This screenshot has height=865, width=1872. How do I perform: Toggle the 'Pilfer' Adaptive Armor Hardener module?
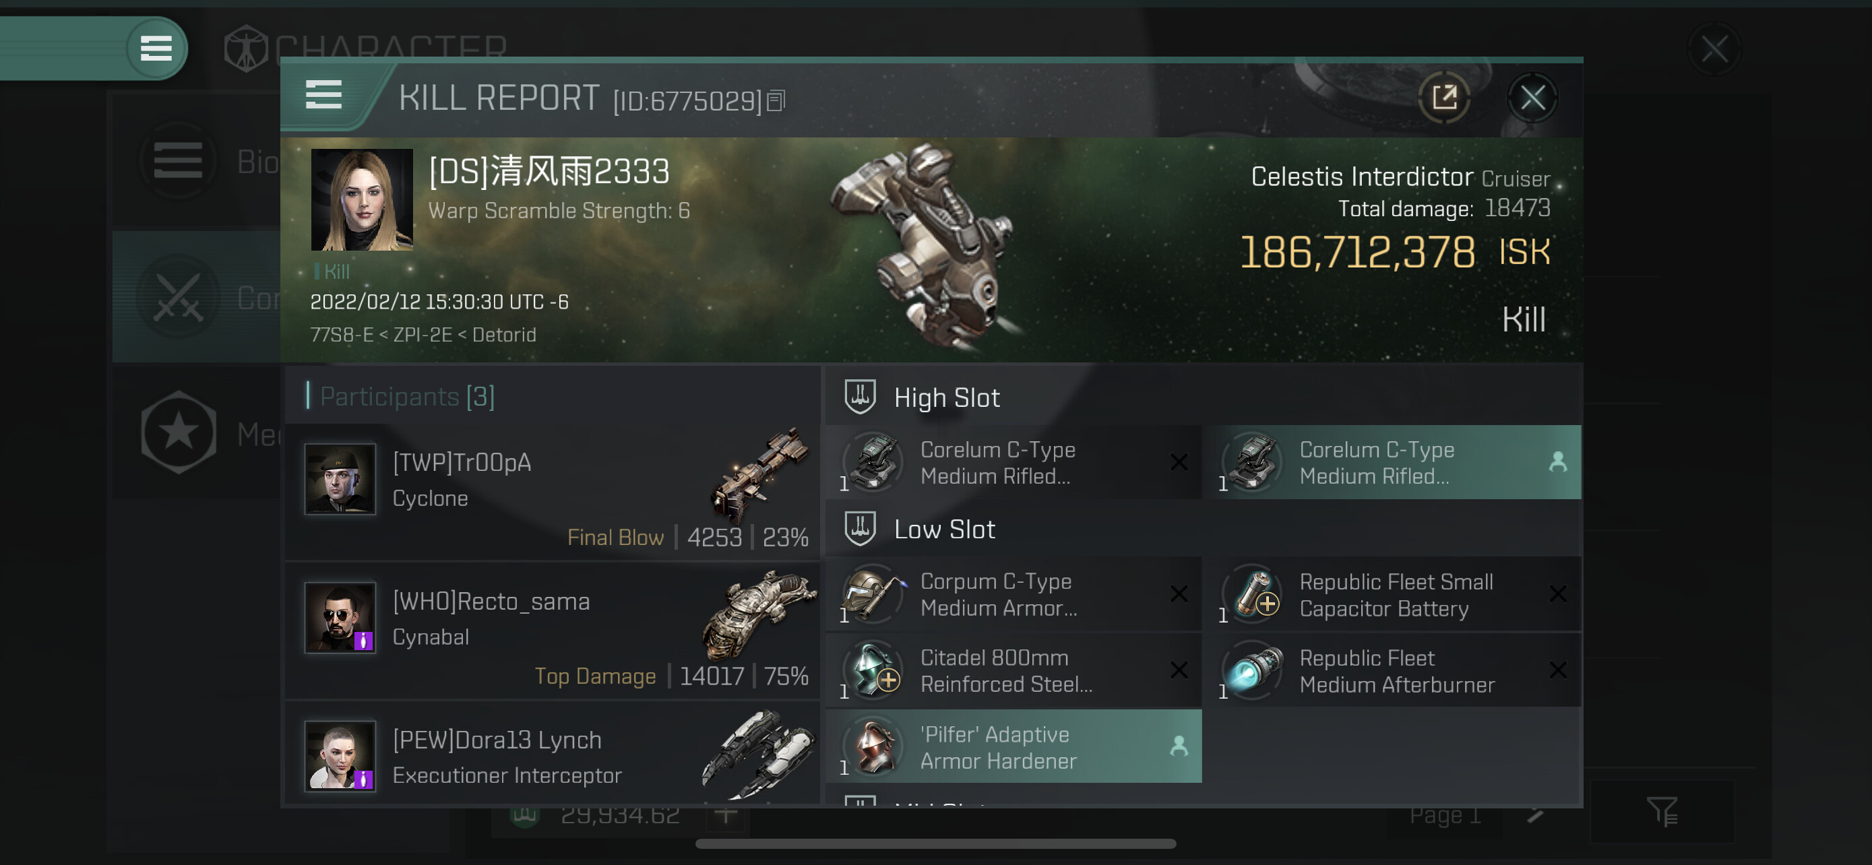[x=1013, y=746]
